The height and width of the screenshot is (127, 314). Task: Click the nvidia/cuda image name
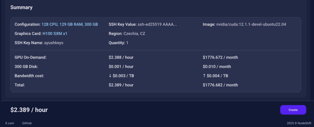pos(251,24)
